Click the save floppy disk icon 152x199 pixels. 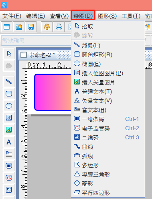point(31,27)
